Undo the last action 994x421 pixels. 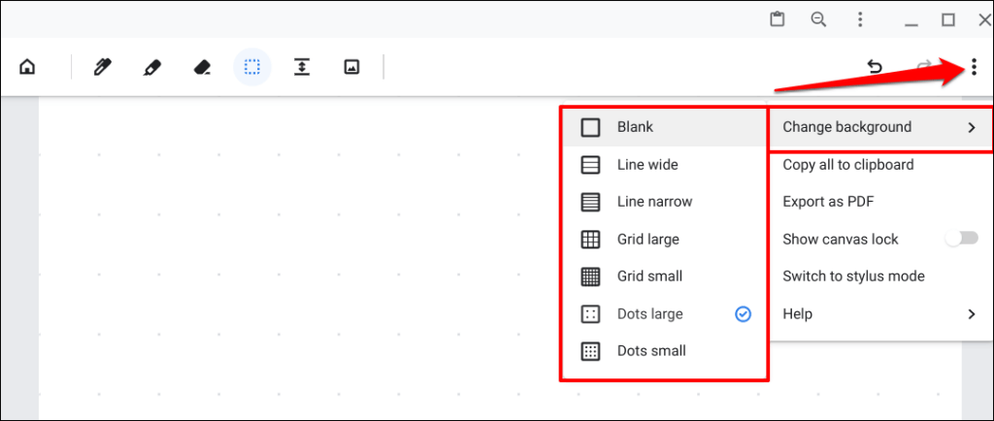[875, 68]
